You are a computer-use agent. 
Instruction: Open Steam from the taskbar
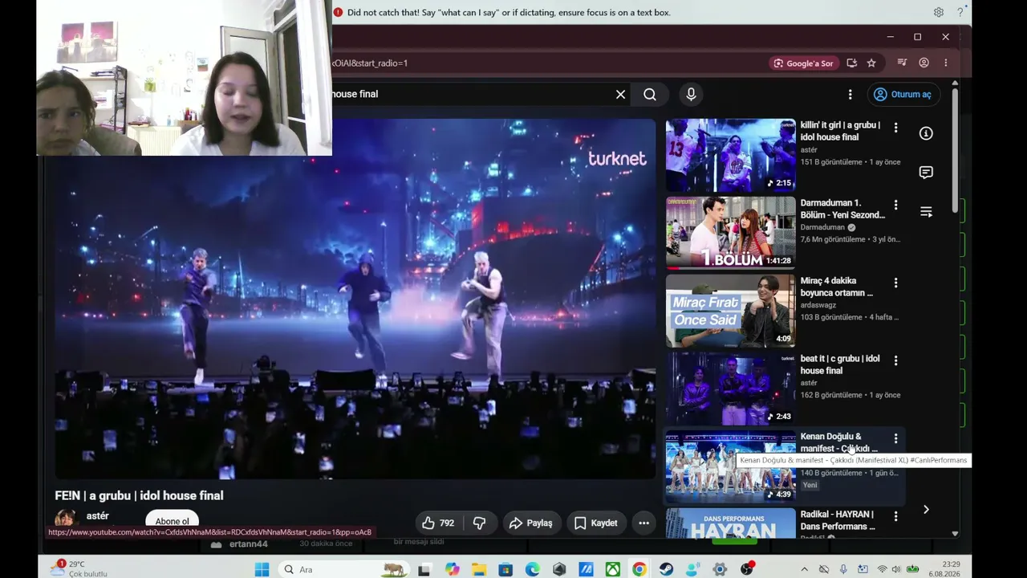click(x=666, y=569)
